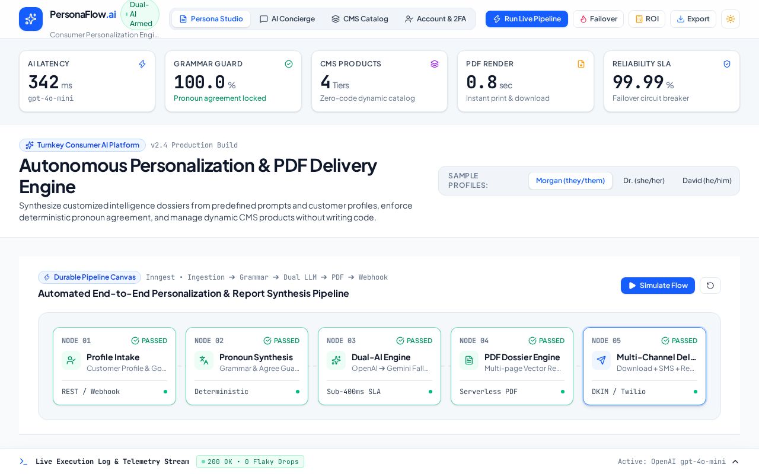Viewport: 759px width, 474px height.
Task: Click the Multi-Channel Delivery send icon
Action: (601, 360)
